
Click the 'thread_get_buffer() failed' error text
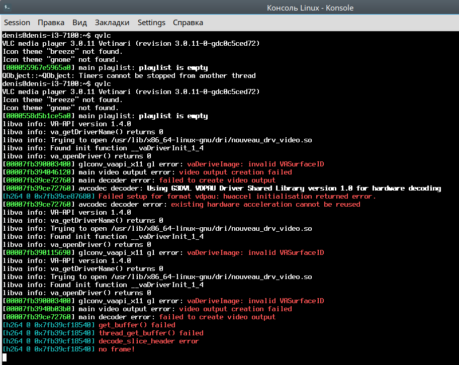[x=151, y=333]
